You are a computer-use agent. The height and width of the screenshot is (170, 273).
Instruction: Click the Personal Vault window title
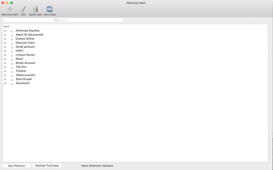tap(136, 3)
